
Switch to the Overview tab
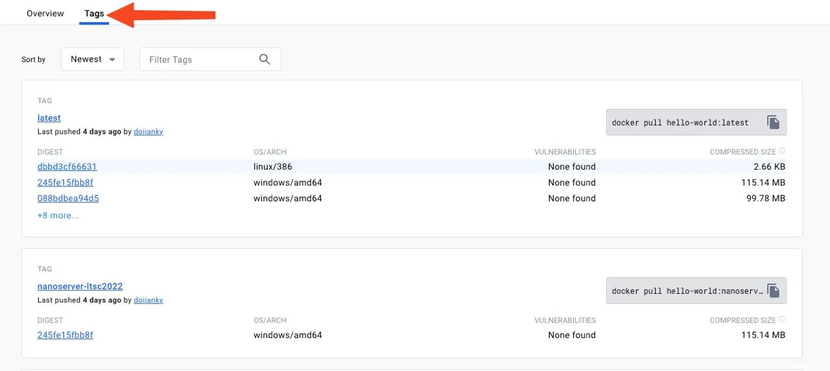coord(45,14)
